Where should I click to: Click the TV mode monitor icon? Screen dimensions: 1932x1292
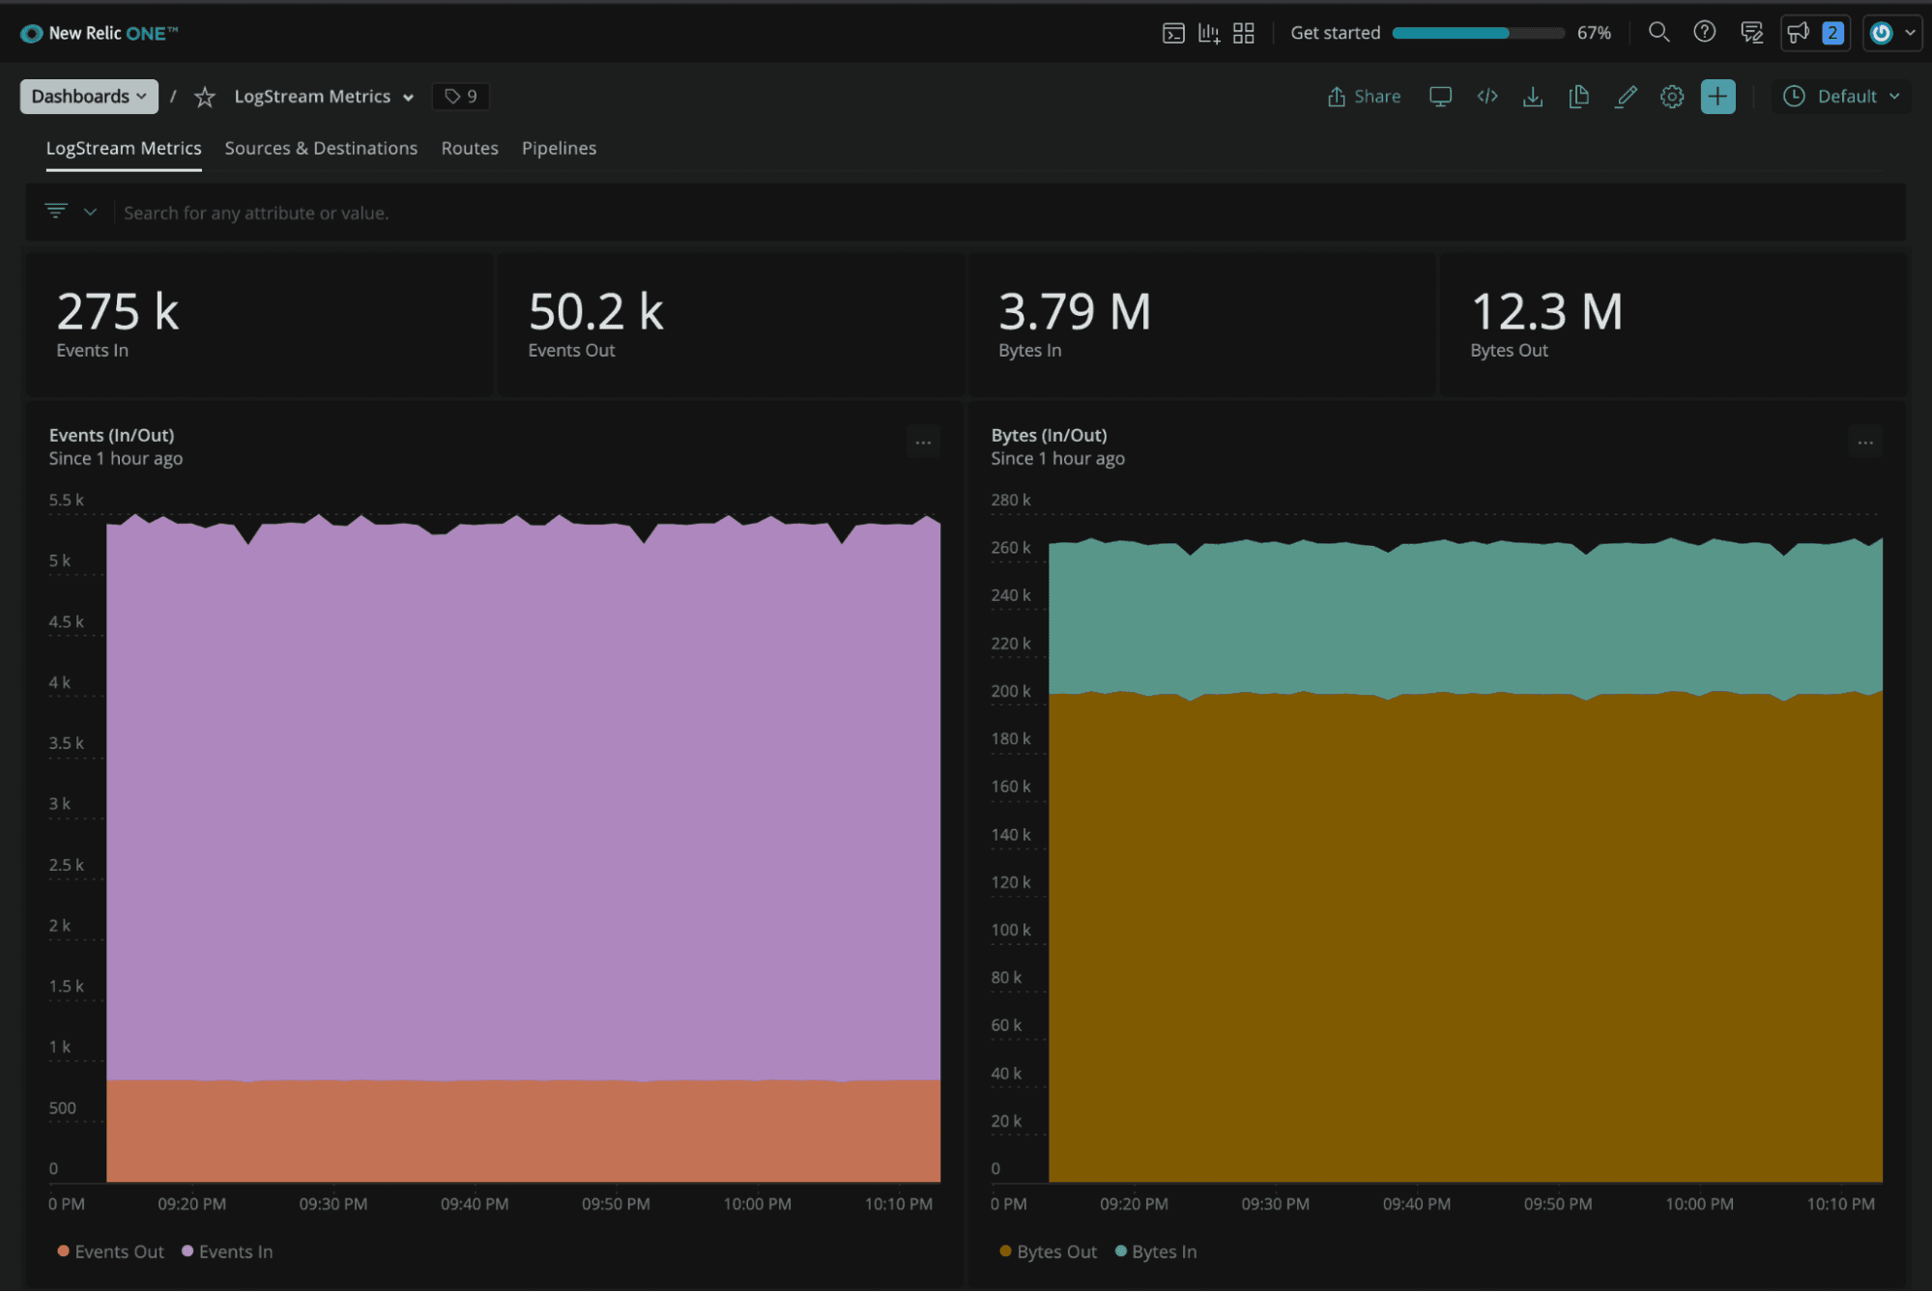[1440, 97]
